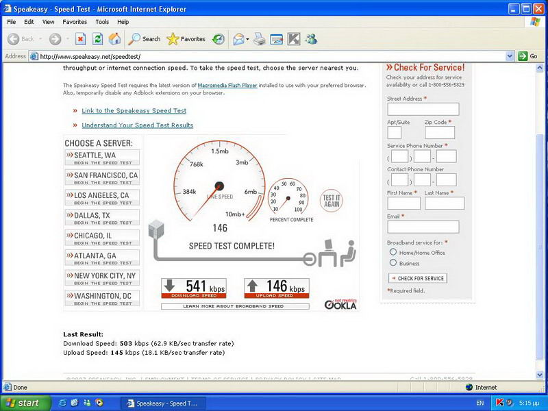This screenshot has width=548, height=411.
Task: Open the Windows Start menu
Action: 25,403
